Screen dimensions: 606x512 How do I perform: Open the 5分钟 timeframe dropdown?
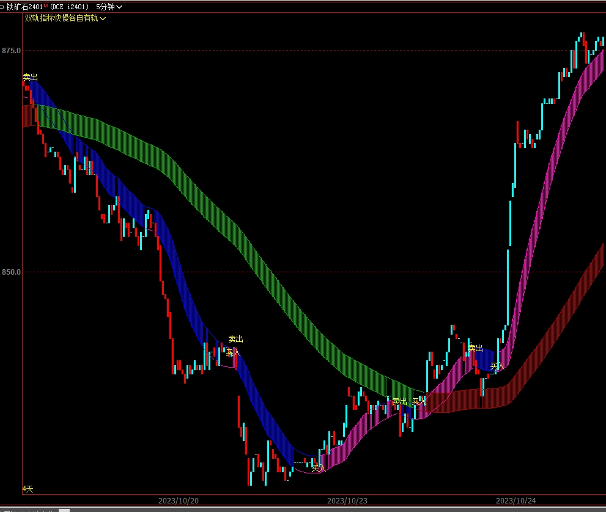coord(109,7)
